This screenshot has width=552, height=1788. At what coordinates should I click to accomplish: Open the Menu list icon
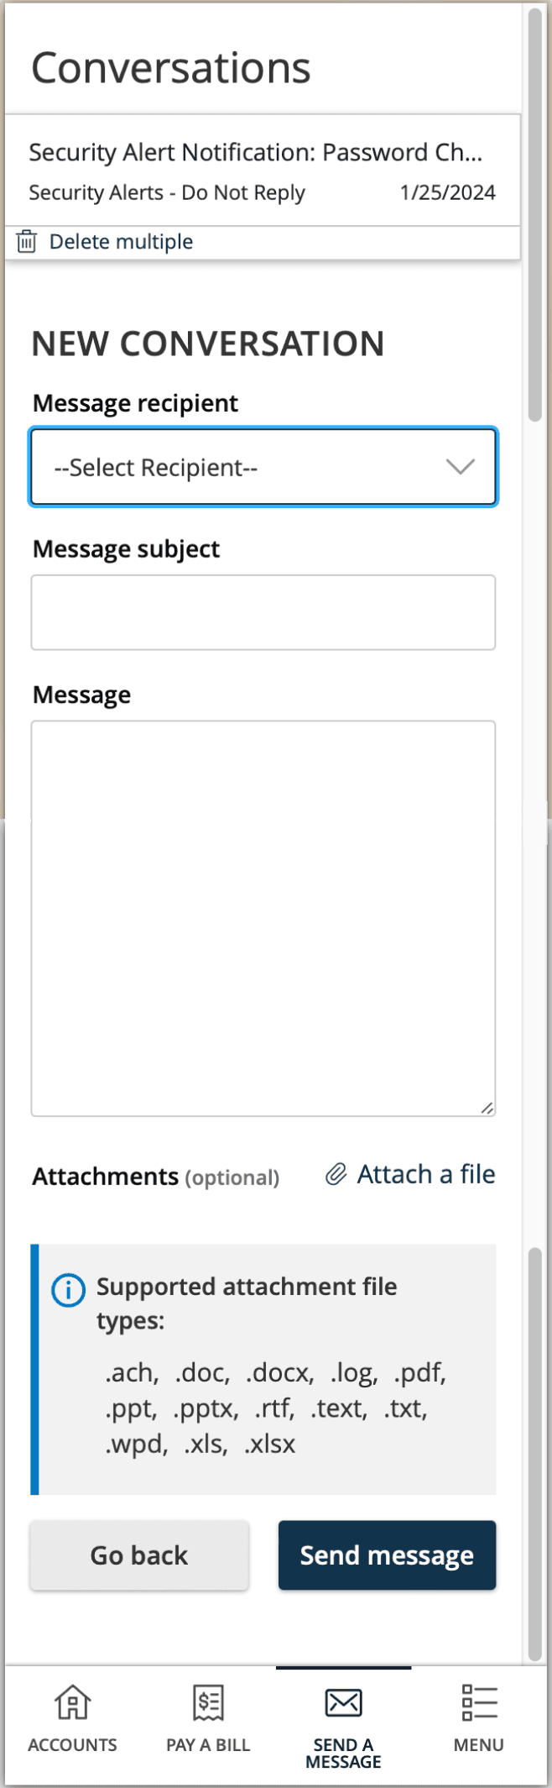point(479,1703)
